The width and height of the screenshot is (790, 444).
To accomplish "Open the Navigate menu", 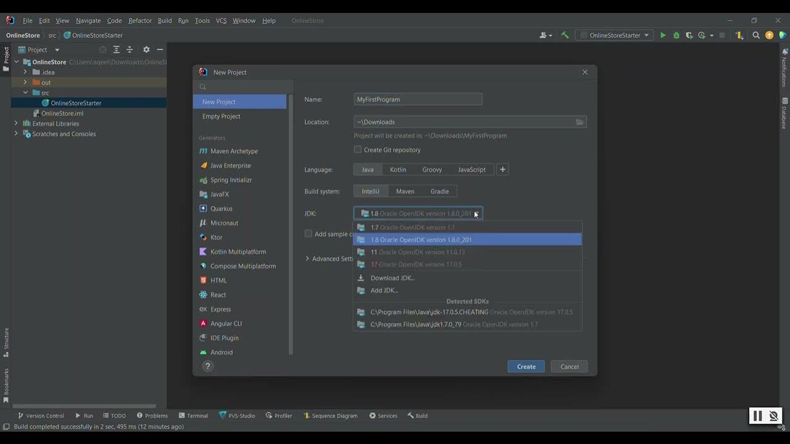I will [88, 20].
